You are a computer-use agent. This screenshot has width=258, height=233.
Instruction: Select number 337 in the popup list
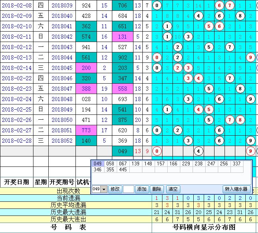236,164
